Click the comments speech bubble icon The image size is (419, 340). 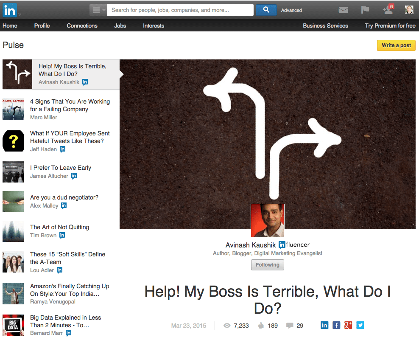pyautogui.click(x=290, y=326)
